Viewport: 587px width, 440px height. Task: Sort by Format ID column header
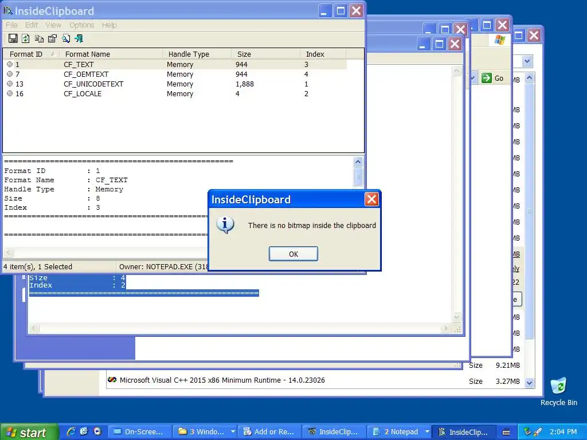coord(32,54)
